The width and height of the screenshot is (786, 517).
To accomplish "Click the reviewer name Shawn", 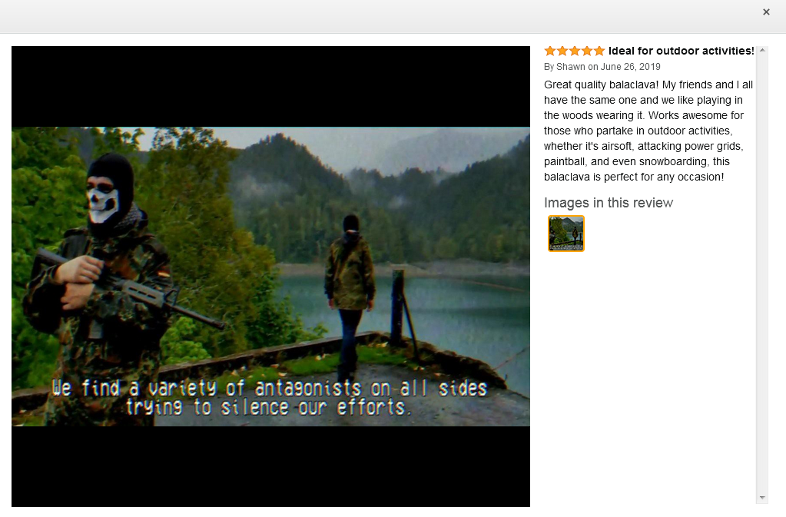I will tap(570, 67).
